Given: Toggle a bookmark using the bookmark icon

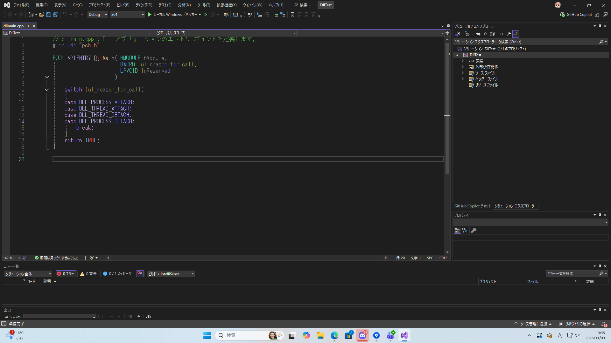Looking at the screenshot, I should tap(292, 15).
